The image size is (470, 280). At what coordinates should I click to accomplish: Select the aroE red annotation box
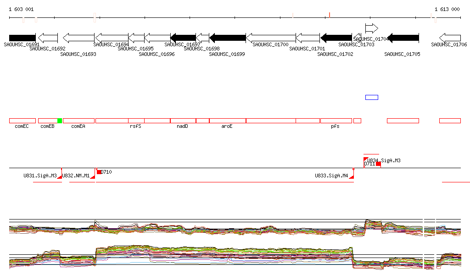(227, 121)
